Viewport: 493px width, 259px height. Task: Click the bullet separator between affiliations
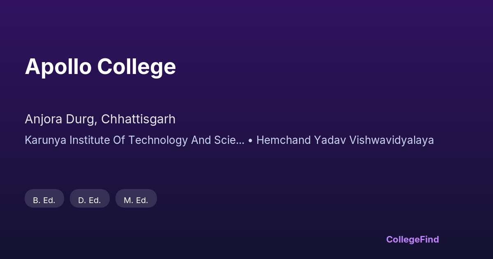coord(250,141)
